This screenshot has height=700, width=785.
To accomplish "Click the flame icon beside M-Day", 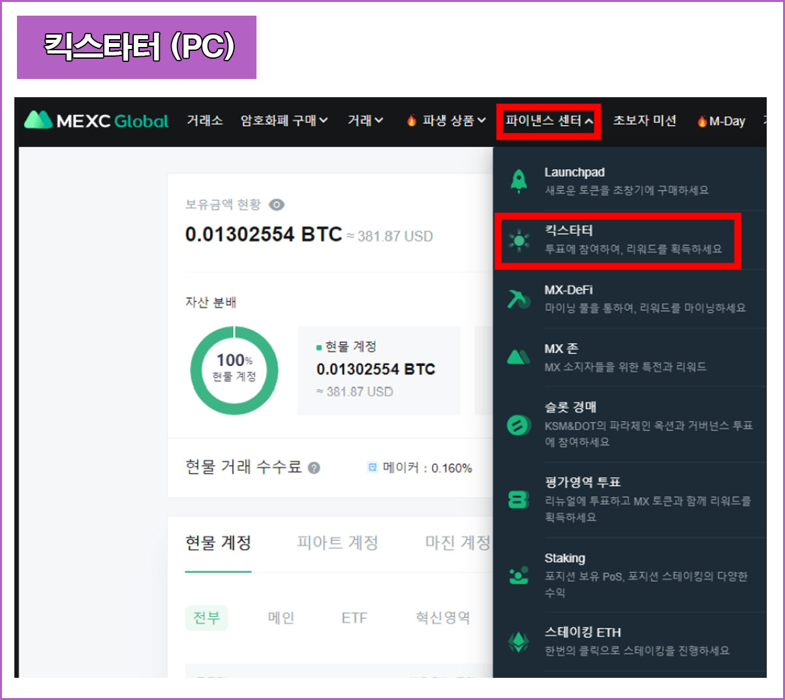I will pos(702,121).
